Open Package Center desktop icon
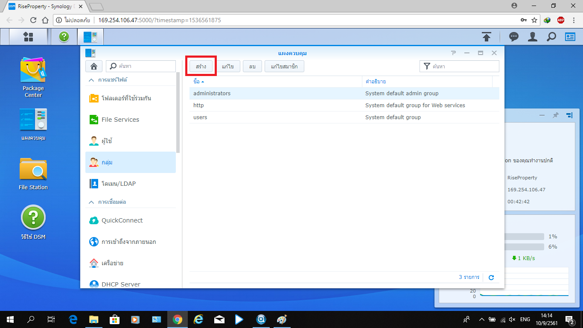 33,78
